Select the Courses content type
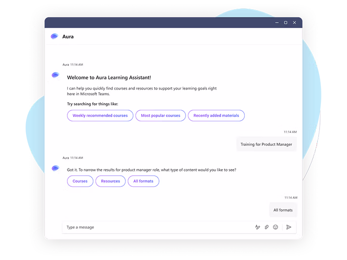Screen dimensions: 347x260 (80, 181)
